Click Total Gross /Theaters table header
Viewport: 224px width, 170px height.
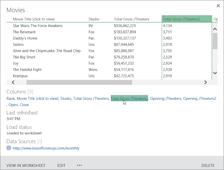coord(131,19)
